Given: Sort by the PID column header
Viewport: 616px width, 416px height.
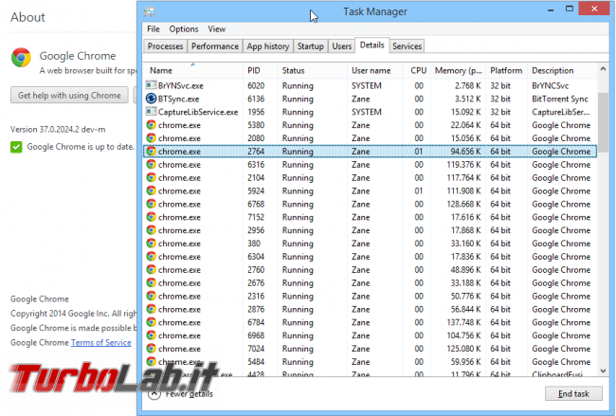Looking at the screenshot, I should tap(260, 71).
